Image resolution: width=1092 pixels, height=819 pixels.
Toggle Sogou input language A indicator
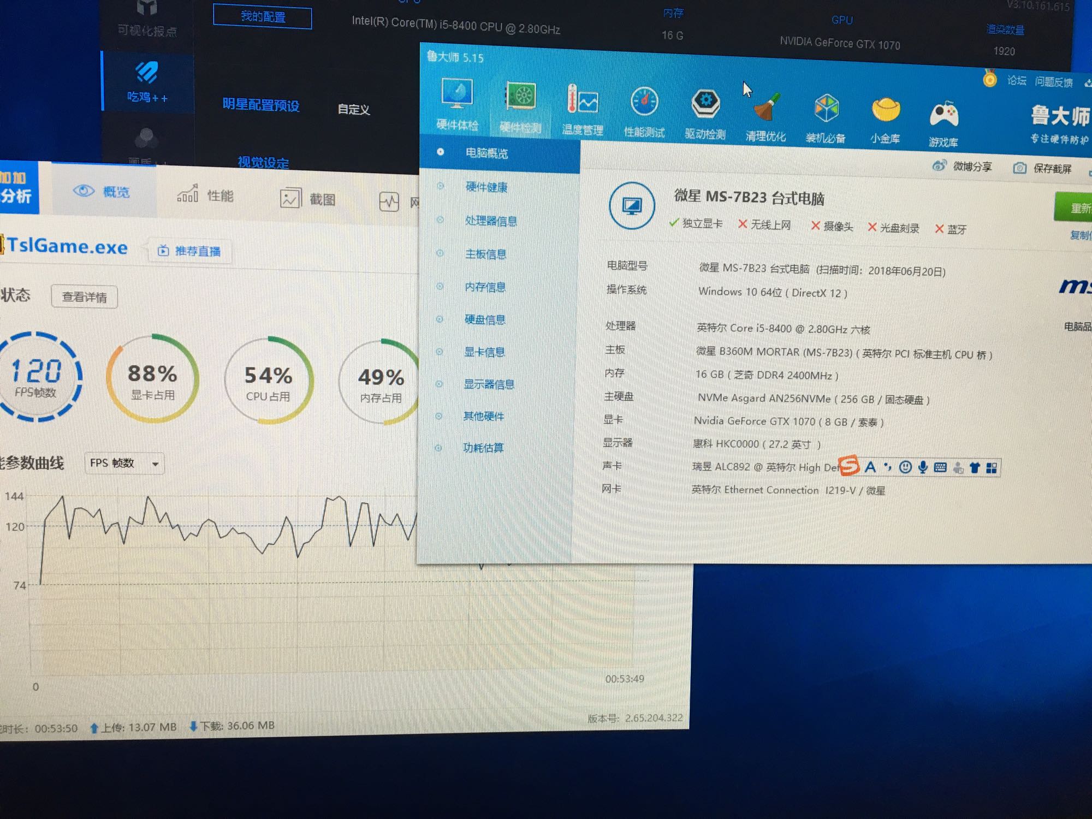(x=870, y=467)
